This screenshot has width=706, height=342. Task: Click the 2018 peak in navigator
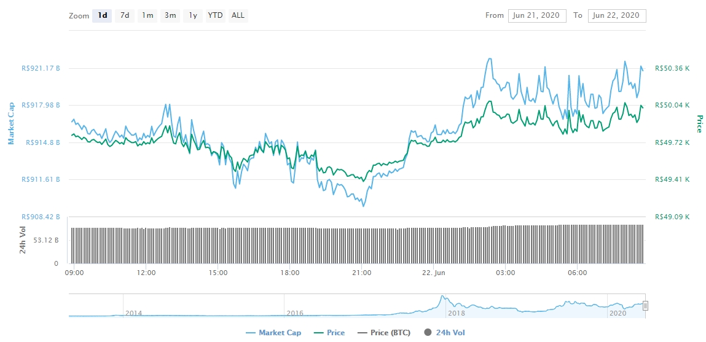[x=442, y=297]
